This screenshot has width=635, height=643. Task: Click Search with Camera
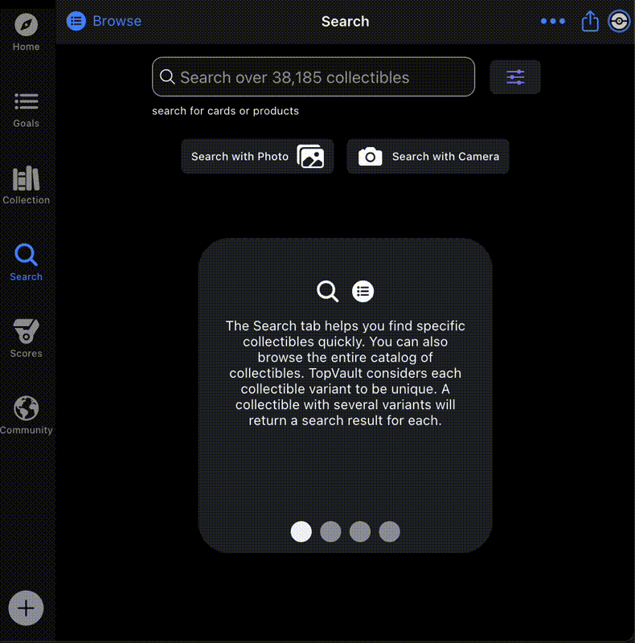(428, 156)
